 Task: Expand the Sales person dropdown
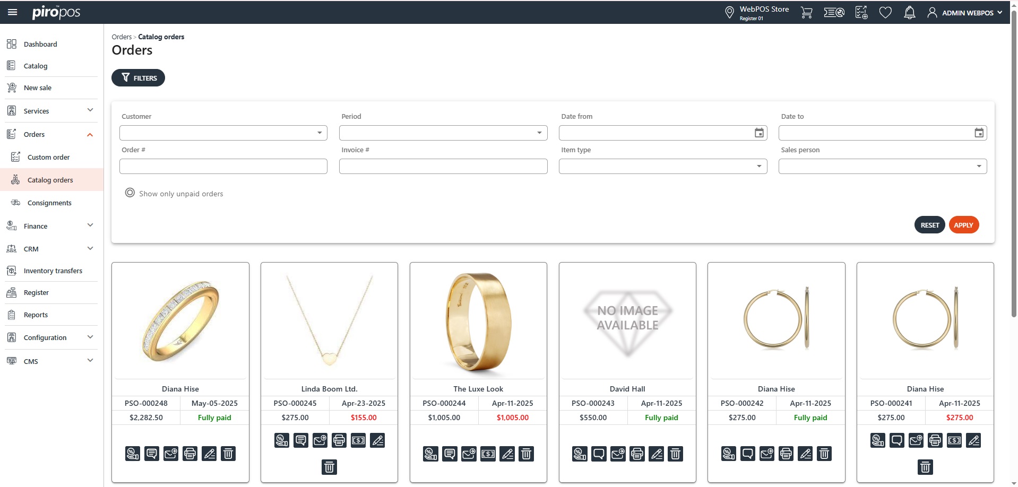(882, 166)
